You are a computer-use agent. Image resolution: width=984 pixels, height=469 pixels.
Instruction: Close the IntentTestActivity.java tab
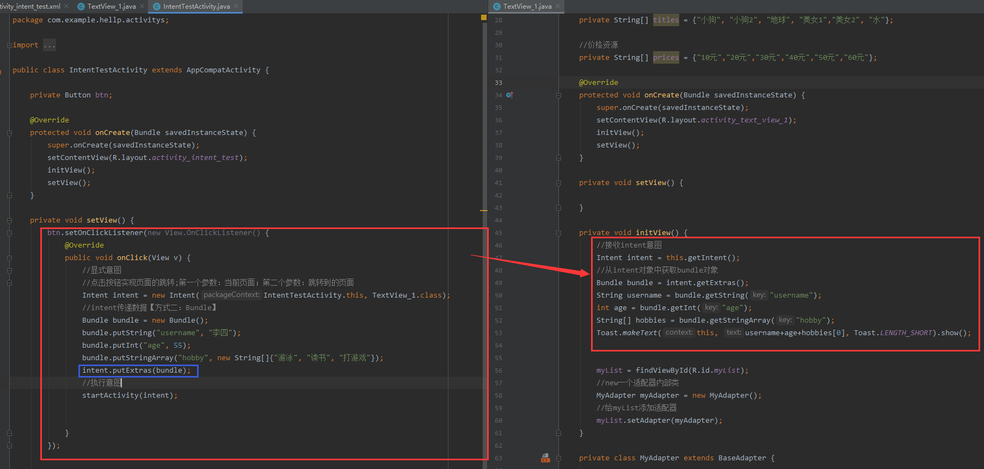(x=237, y=7)
